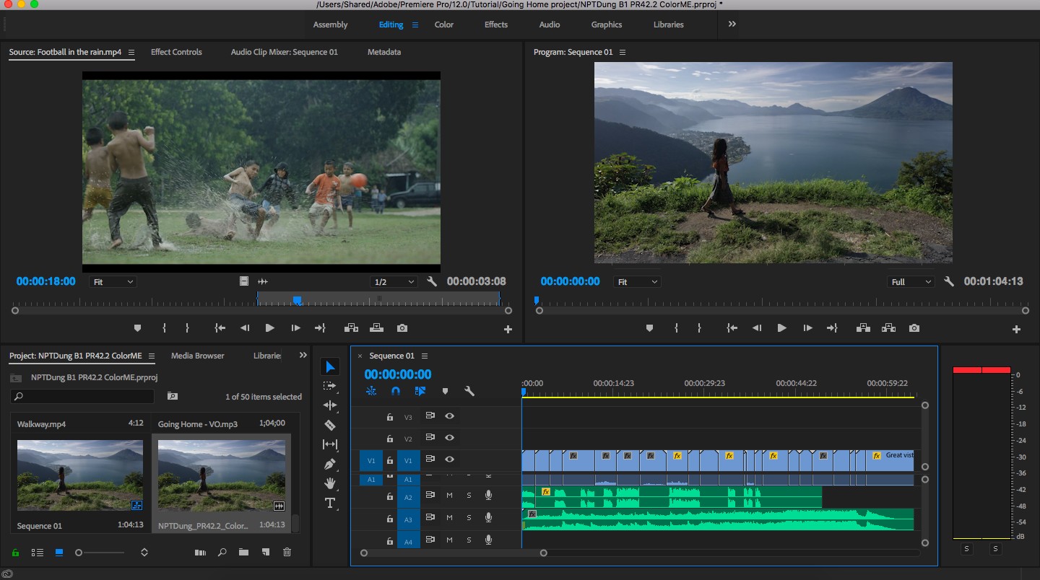Select the Track Select Forward tool

(x=330, y=386)
